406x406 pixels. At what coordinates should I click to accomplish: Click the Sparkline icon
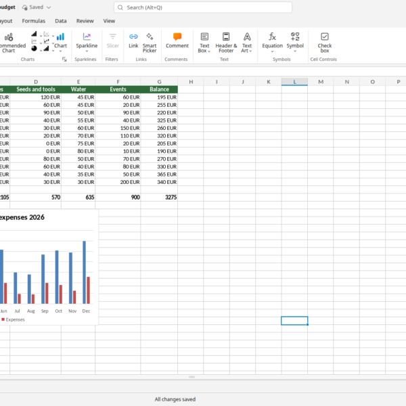(87, 37)
